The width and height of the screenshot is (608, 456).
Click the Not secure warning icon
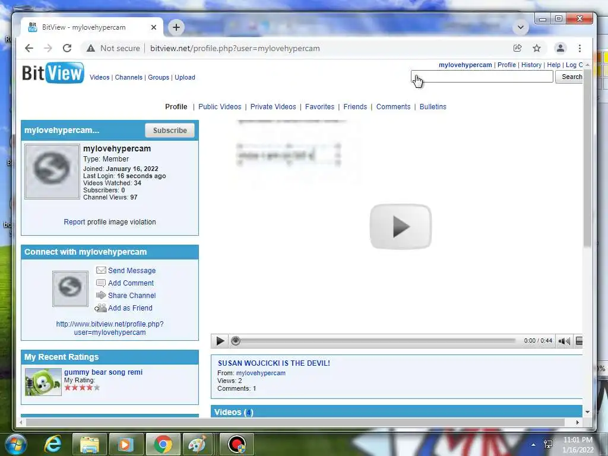[x=91, y=48]
